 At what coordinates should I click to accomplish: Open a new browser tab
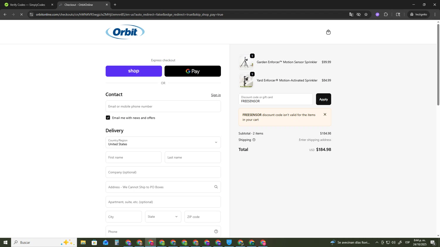(x=115, y=5)
